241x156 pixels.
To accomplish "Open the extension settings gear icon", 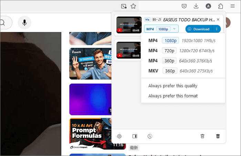I will 119,136.
